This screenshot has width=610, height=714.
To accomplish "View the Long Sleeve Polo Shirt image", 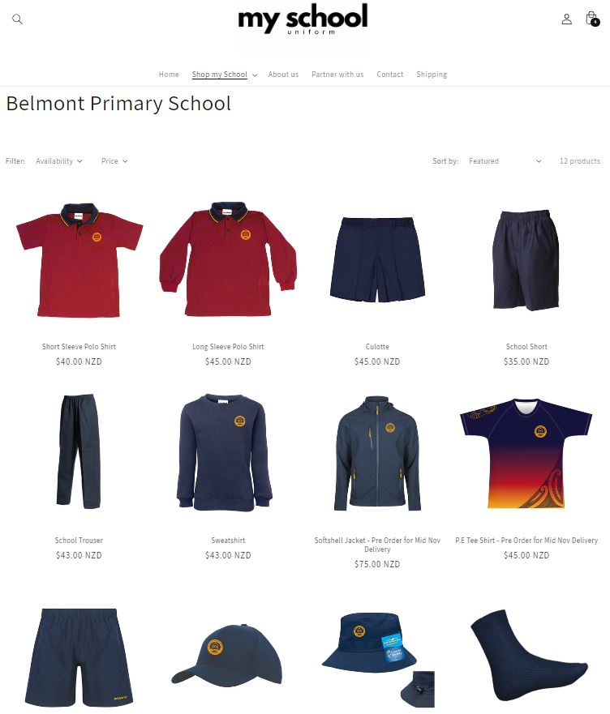I will click(228, 259).
